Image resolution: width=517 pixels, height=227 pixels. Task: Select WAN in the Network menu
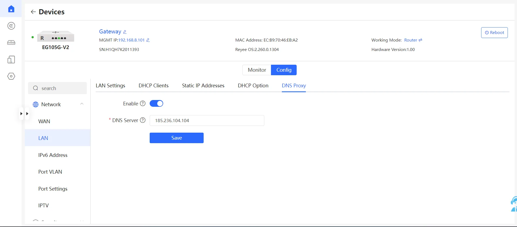(57, 121)
